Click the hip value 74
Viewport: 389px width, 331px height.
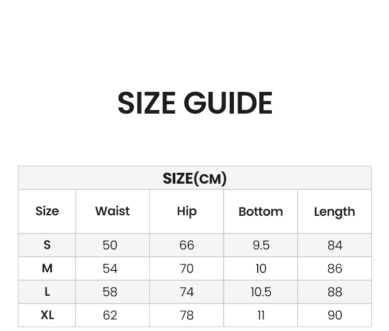(187, 292)
